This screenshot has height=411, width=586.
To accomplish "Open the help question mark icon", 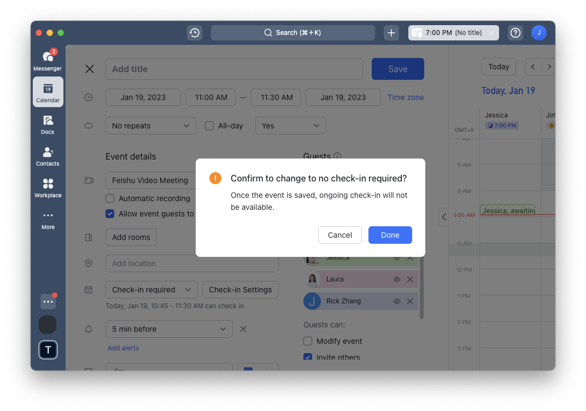I will 515,33.
